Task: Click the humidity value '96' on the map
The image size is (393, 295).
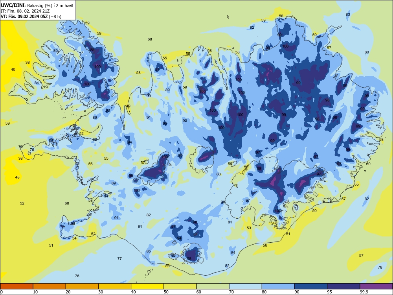Action: [165, 123]
